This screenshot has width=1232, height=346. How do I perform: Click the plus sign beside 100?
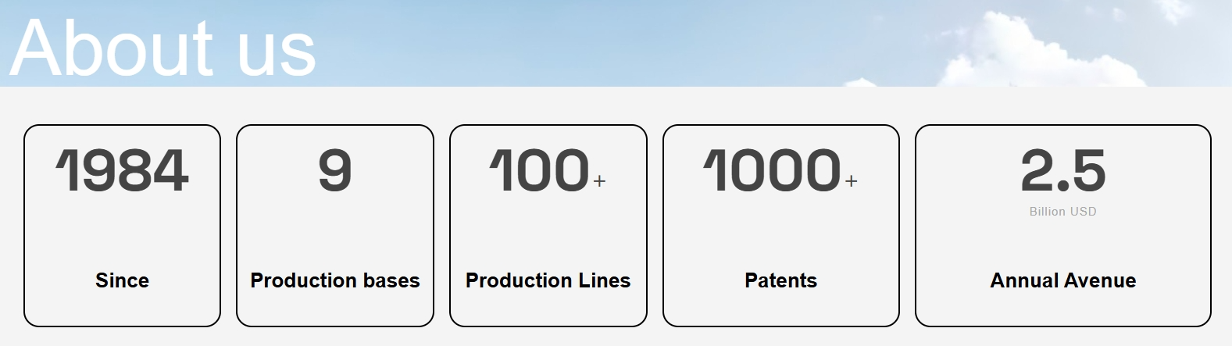pyautogui.click(x=599, y=181)
